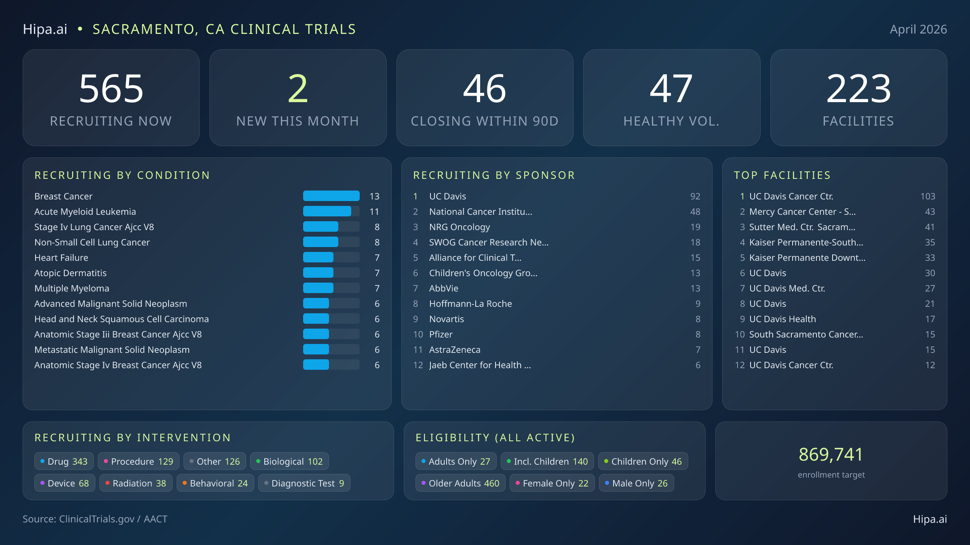Click the Top Facilities heading
The height and width of the screenshot is (545, 970).
(782, 175)
